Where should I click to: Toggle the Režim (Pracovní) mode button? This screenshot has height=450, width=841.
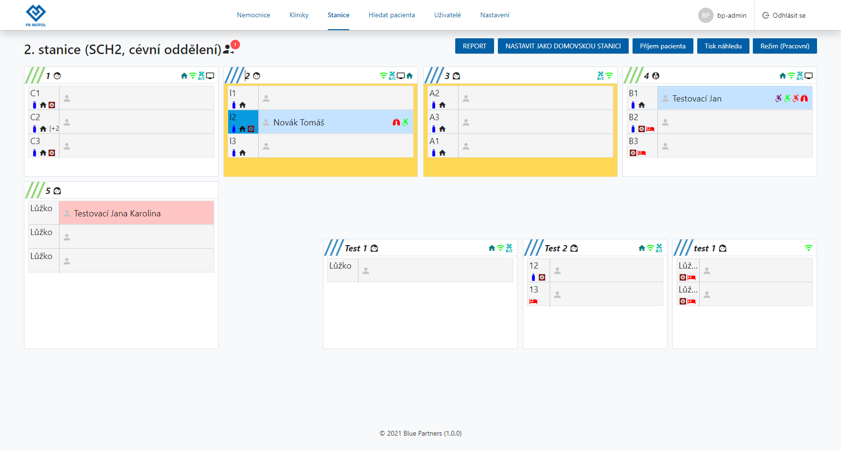point(785,46)
